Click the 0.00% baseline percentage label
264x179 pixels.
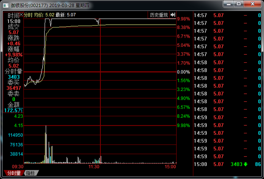pos(183,72)
